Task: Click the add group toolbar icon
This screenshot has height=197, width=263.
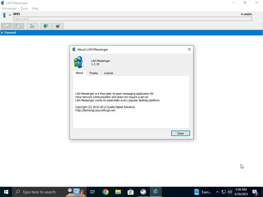Action: coord(46,26)
